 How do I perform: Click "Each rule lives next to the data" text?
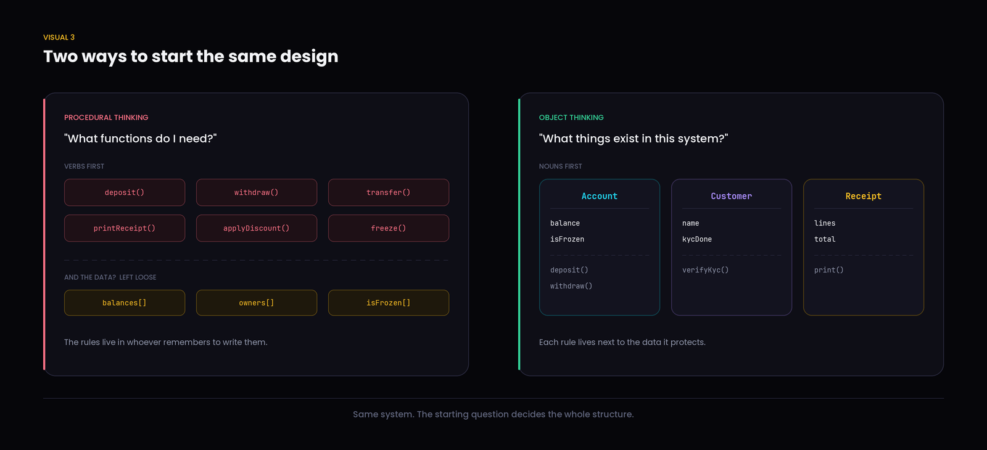click(x=622, y=342)
